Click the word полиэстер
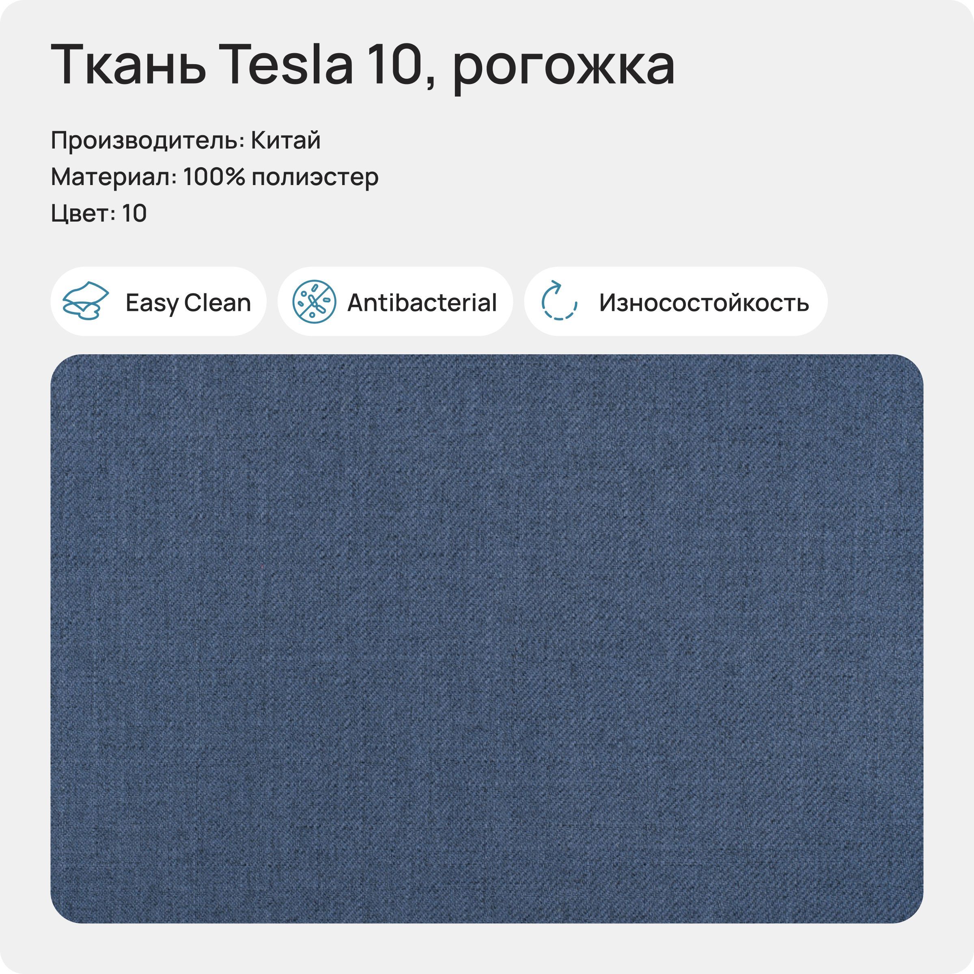Screen dimensions: 974x974 (x=315, y=179)
